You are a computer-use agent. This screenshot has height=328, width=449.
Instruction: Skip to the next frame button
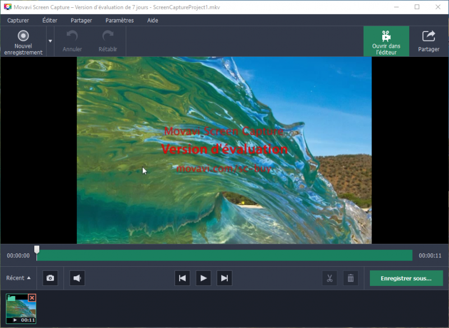coord(224,278)
